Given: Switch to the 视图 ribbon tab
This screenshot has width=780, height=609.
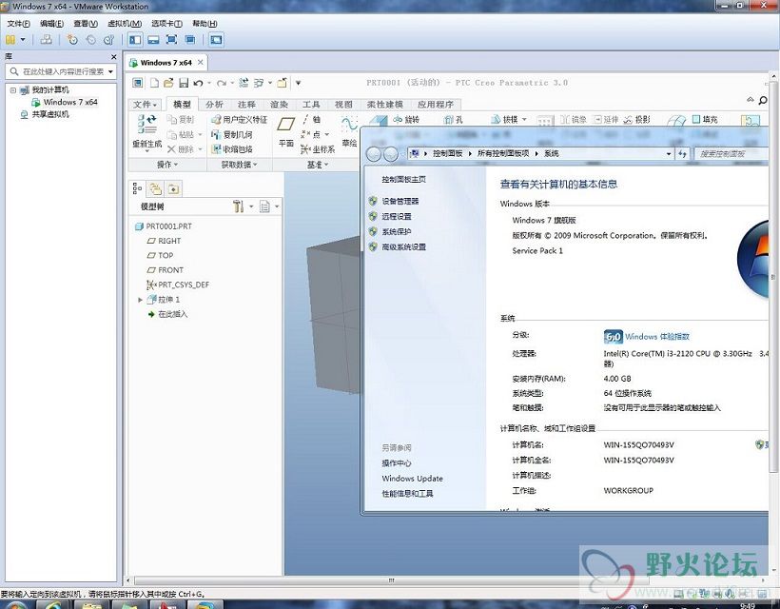Looking at the screenshot, I should [343, 105].
